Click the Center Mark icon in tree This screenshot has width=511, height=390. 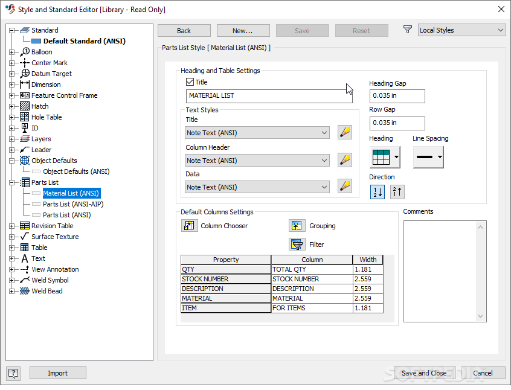(25, 63)
